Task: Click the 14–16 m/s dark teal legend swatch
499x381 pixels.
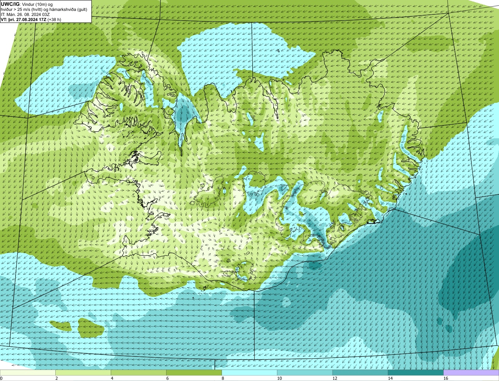Action: 416,373
